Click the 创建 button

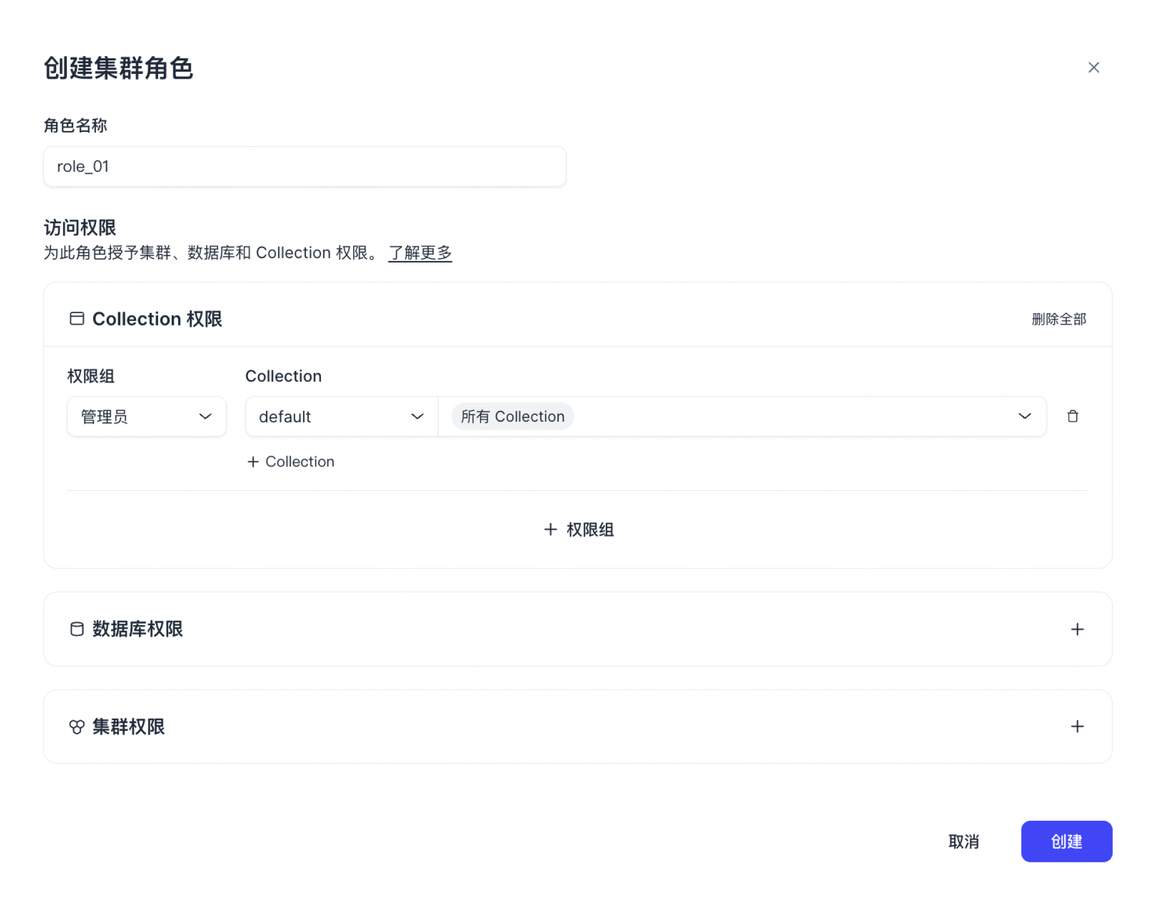coord(1066,841)
